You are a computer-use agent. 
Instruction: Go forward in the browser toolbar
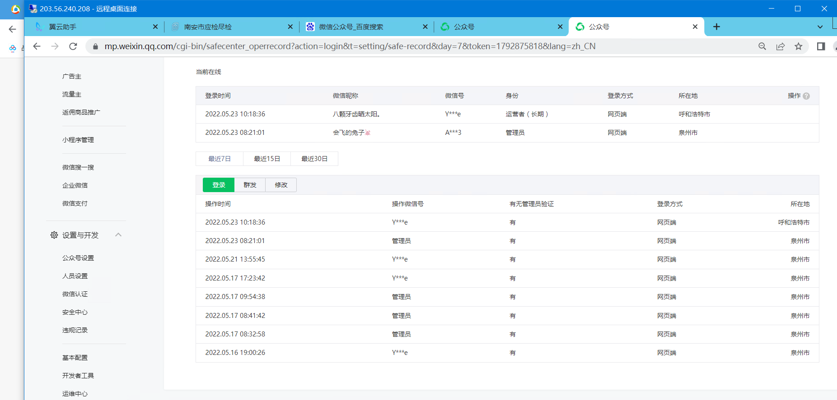pyautogui.click(x=55, y=46)
